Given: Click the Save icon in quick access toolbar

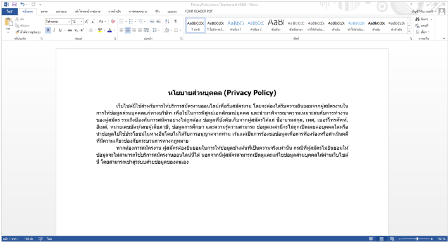Looking at the screenshot, I should click(x=15, y=4).
